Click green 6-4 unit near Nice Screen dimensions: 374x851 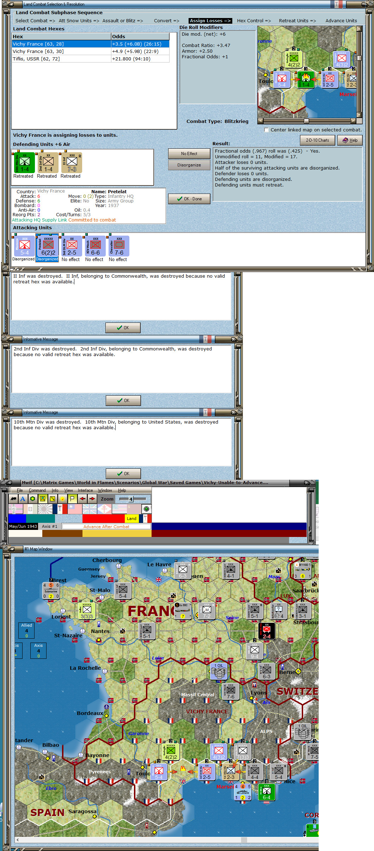pos(266,792)
